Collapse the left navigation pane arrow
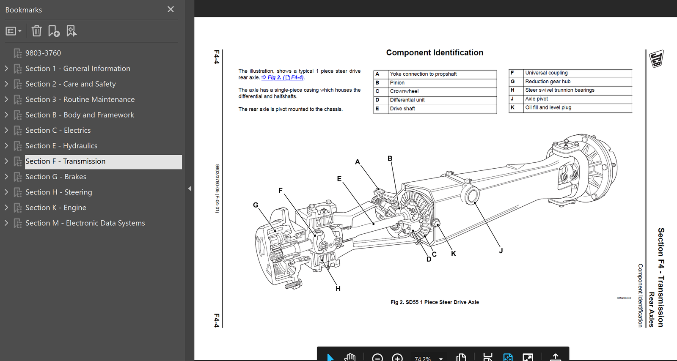The image size is (677, 361). [190, 189]
